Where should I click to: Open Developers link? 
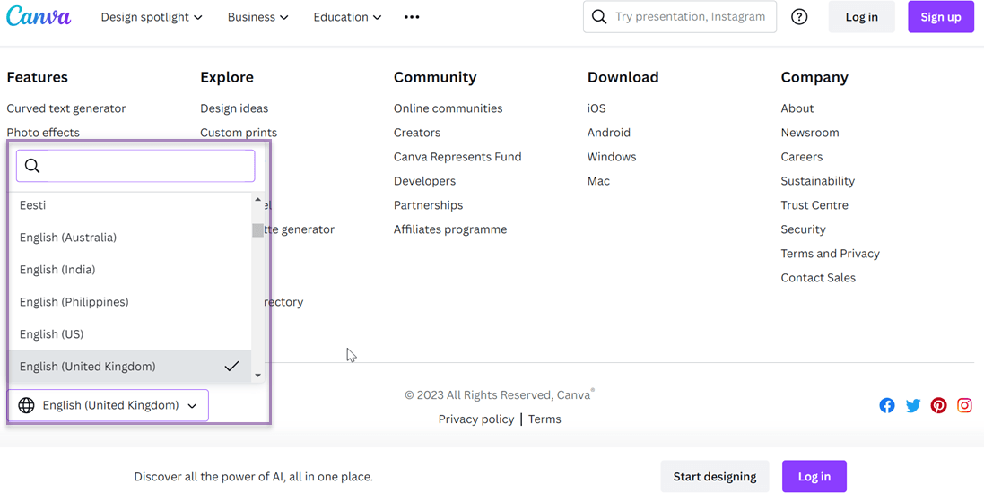click(x=425, y=181)
